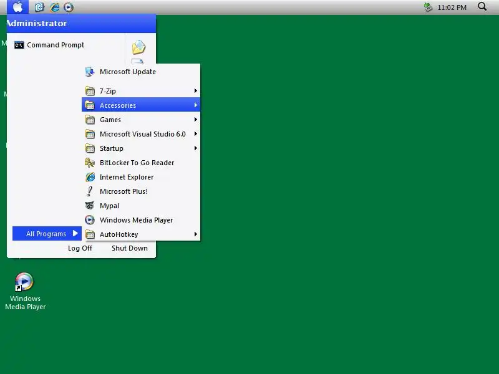Select the AutoHotkey text label

click(x=119, y=234)
